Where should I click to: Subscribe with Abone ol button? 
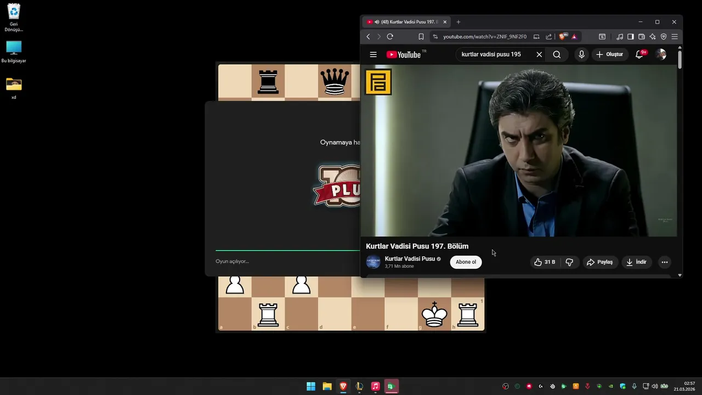466,262
